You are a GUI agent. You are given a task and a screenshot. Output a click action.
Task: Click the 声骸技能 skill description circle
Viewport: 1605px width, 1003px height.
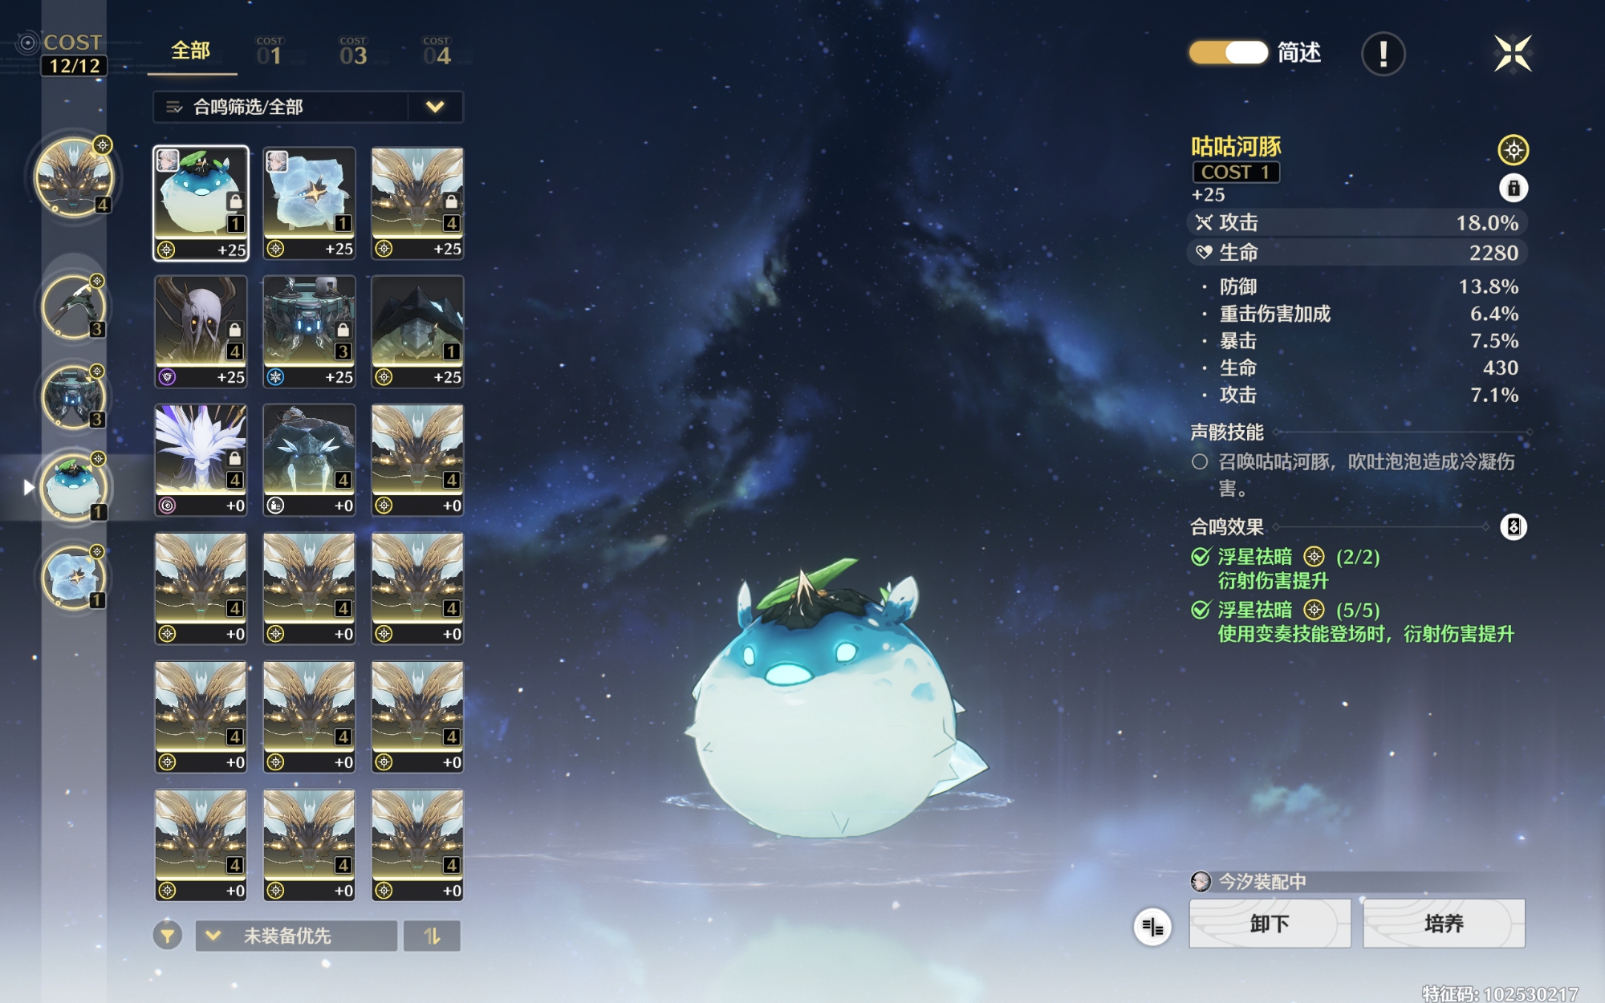click(1200, 461)
